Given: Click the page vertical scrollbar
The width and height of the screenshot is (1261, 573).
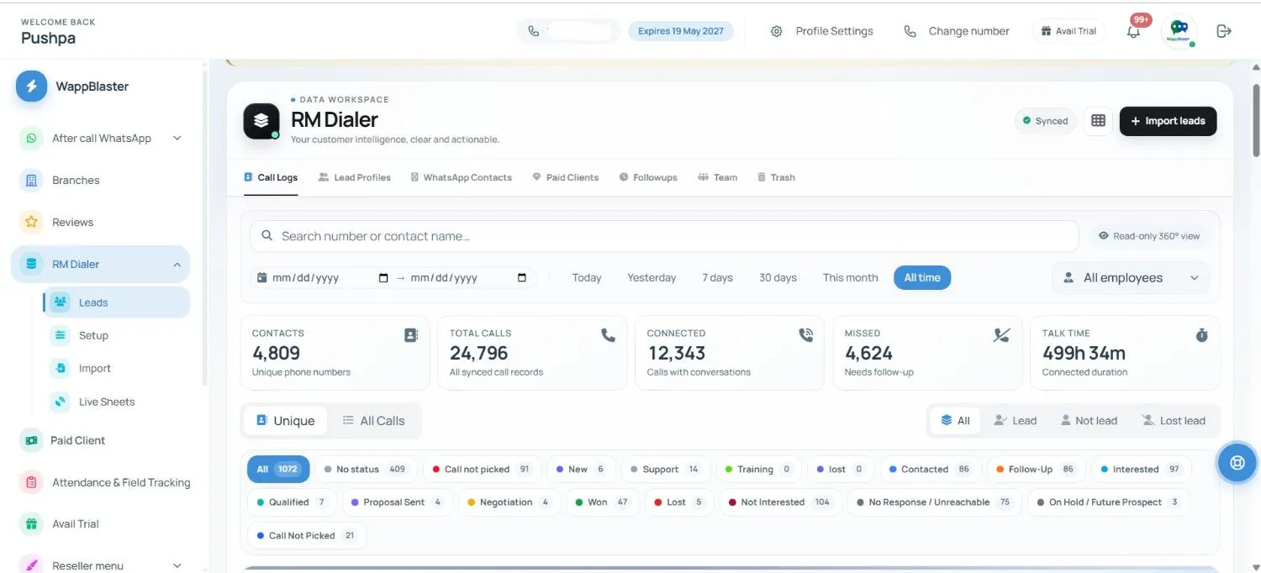Looking at the screenshot, I should pos(1256,119).
